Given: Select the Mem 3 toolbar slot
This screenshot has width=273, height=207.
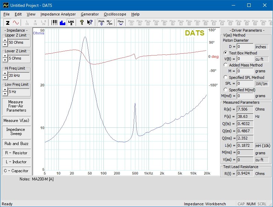Looking at the screenshot, I should (148, 23).
